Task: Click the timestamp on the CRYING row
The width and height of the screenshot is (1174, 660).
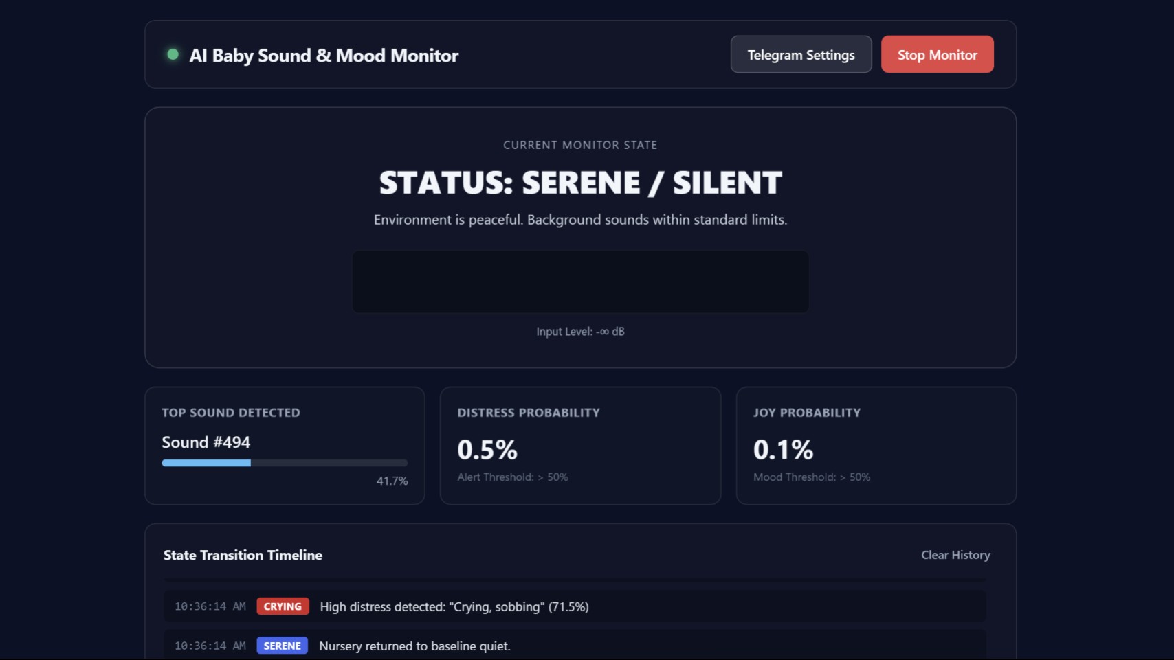Action: [210, 606]
